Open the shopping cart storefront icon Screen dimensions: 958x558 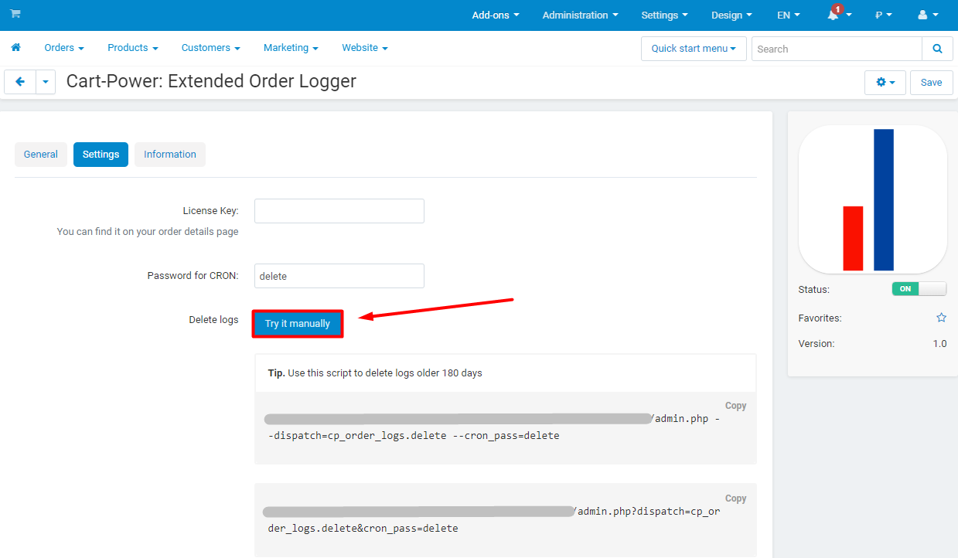[15, 14]
